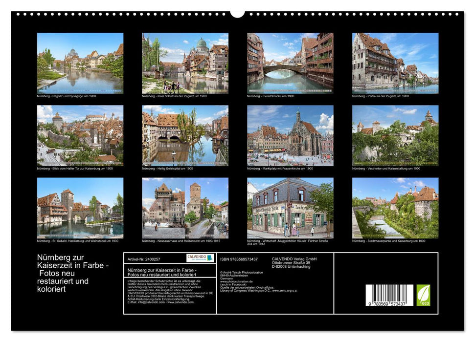The image size is (475, 342).
Task: Click '06449 Aschersleben' text
Action: pos(234,276)
